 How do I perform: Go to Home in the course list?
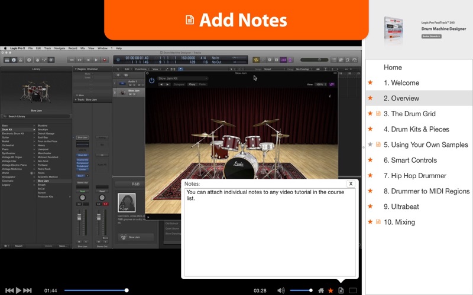(x=393, y=67)
